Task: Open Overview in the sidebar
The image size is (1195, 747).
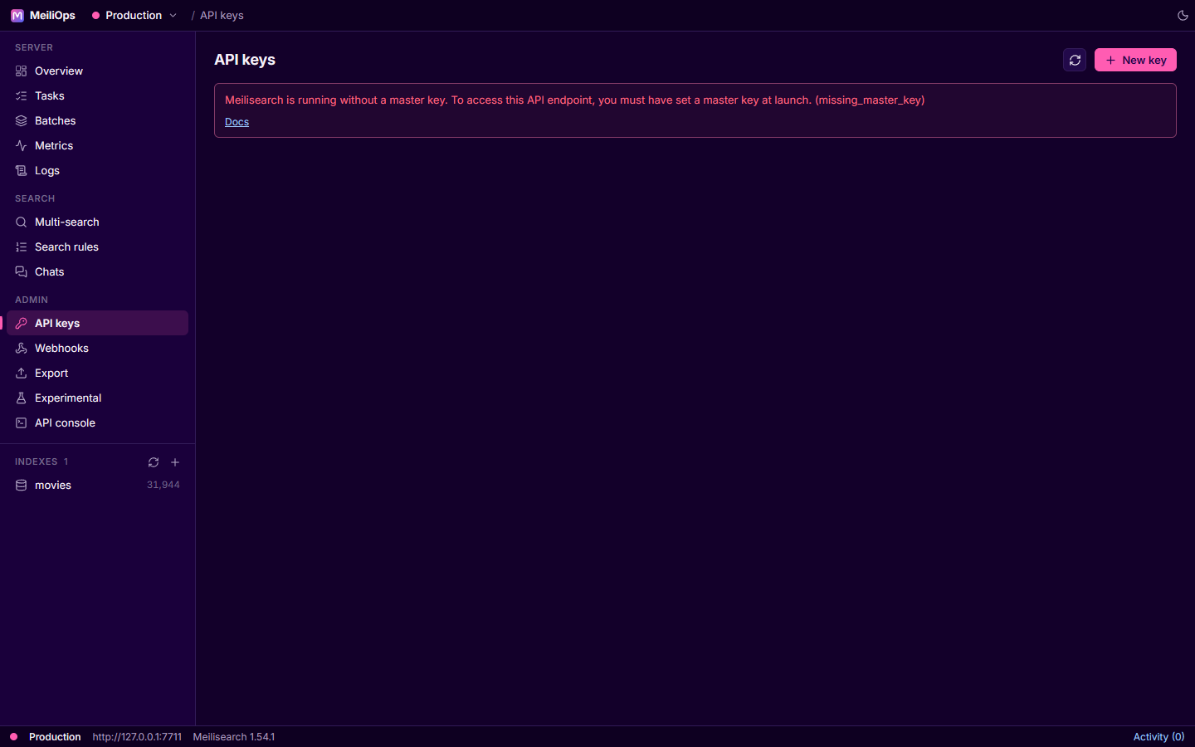Action: pos(98,71)
